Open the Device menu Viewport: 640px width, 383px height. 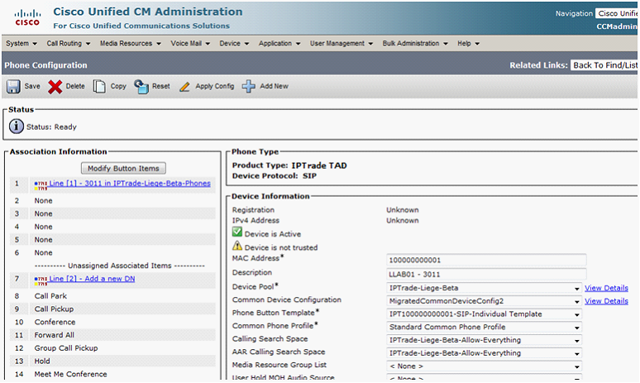coord(234,43)
